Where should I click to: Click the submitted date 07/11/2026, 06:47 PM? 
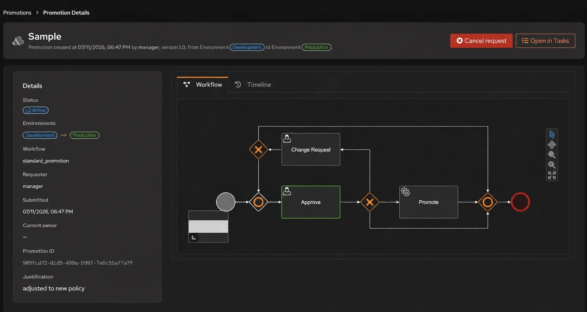[x=48, y=212]
